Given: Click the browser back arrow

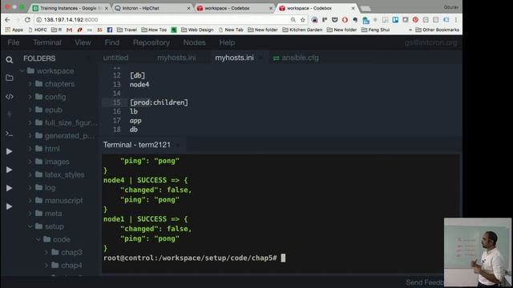Looking at the screenshot, I should point(7,20).
